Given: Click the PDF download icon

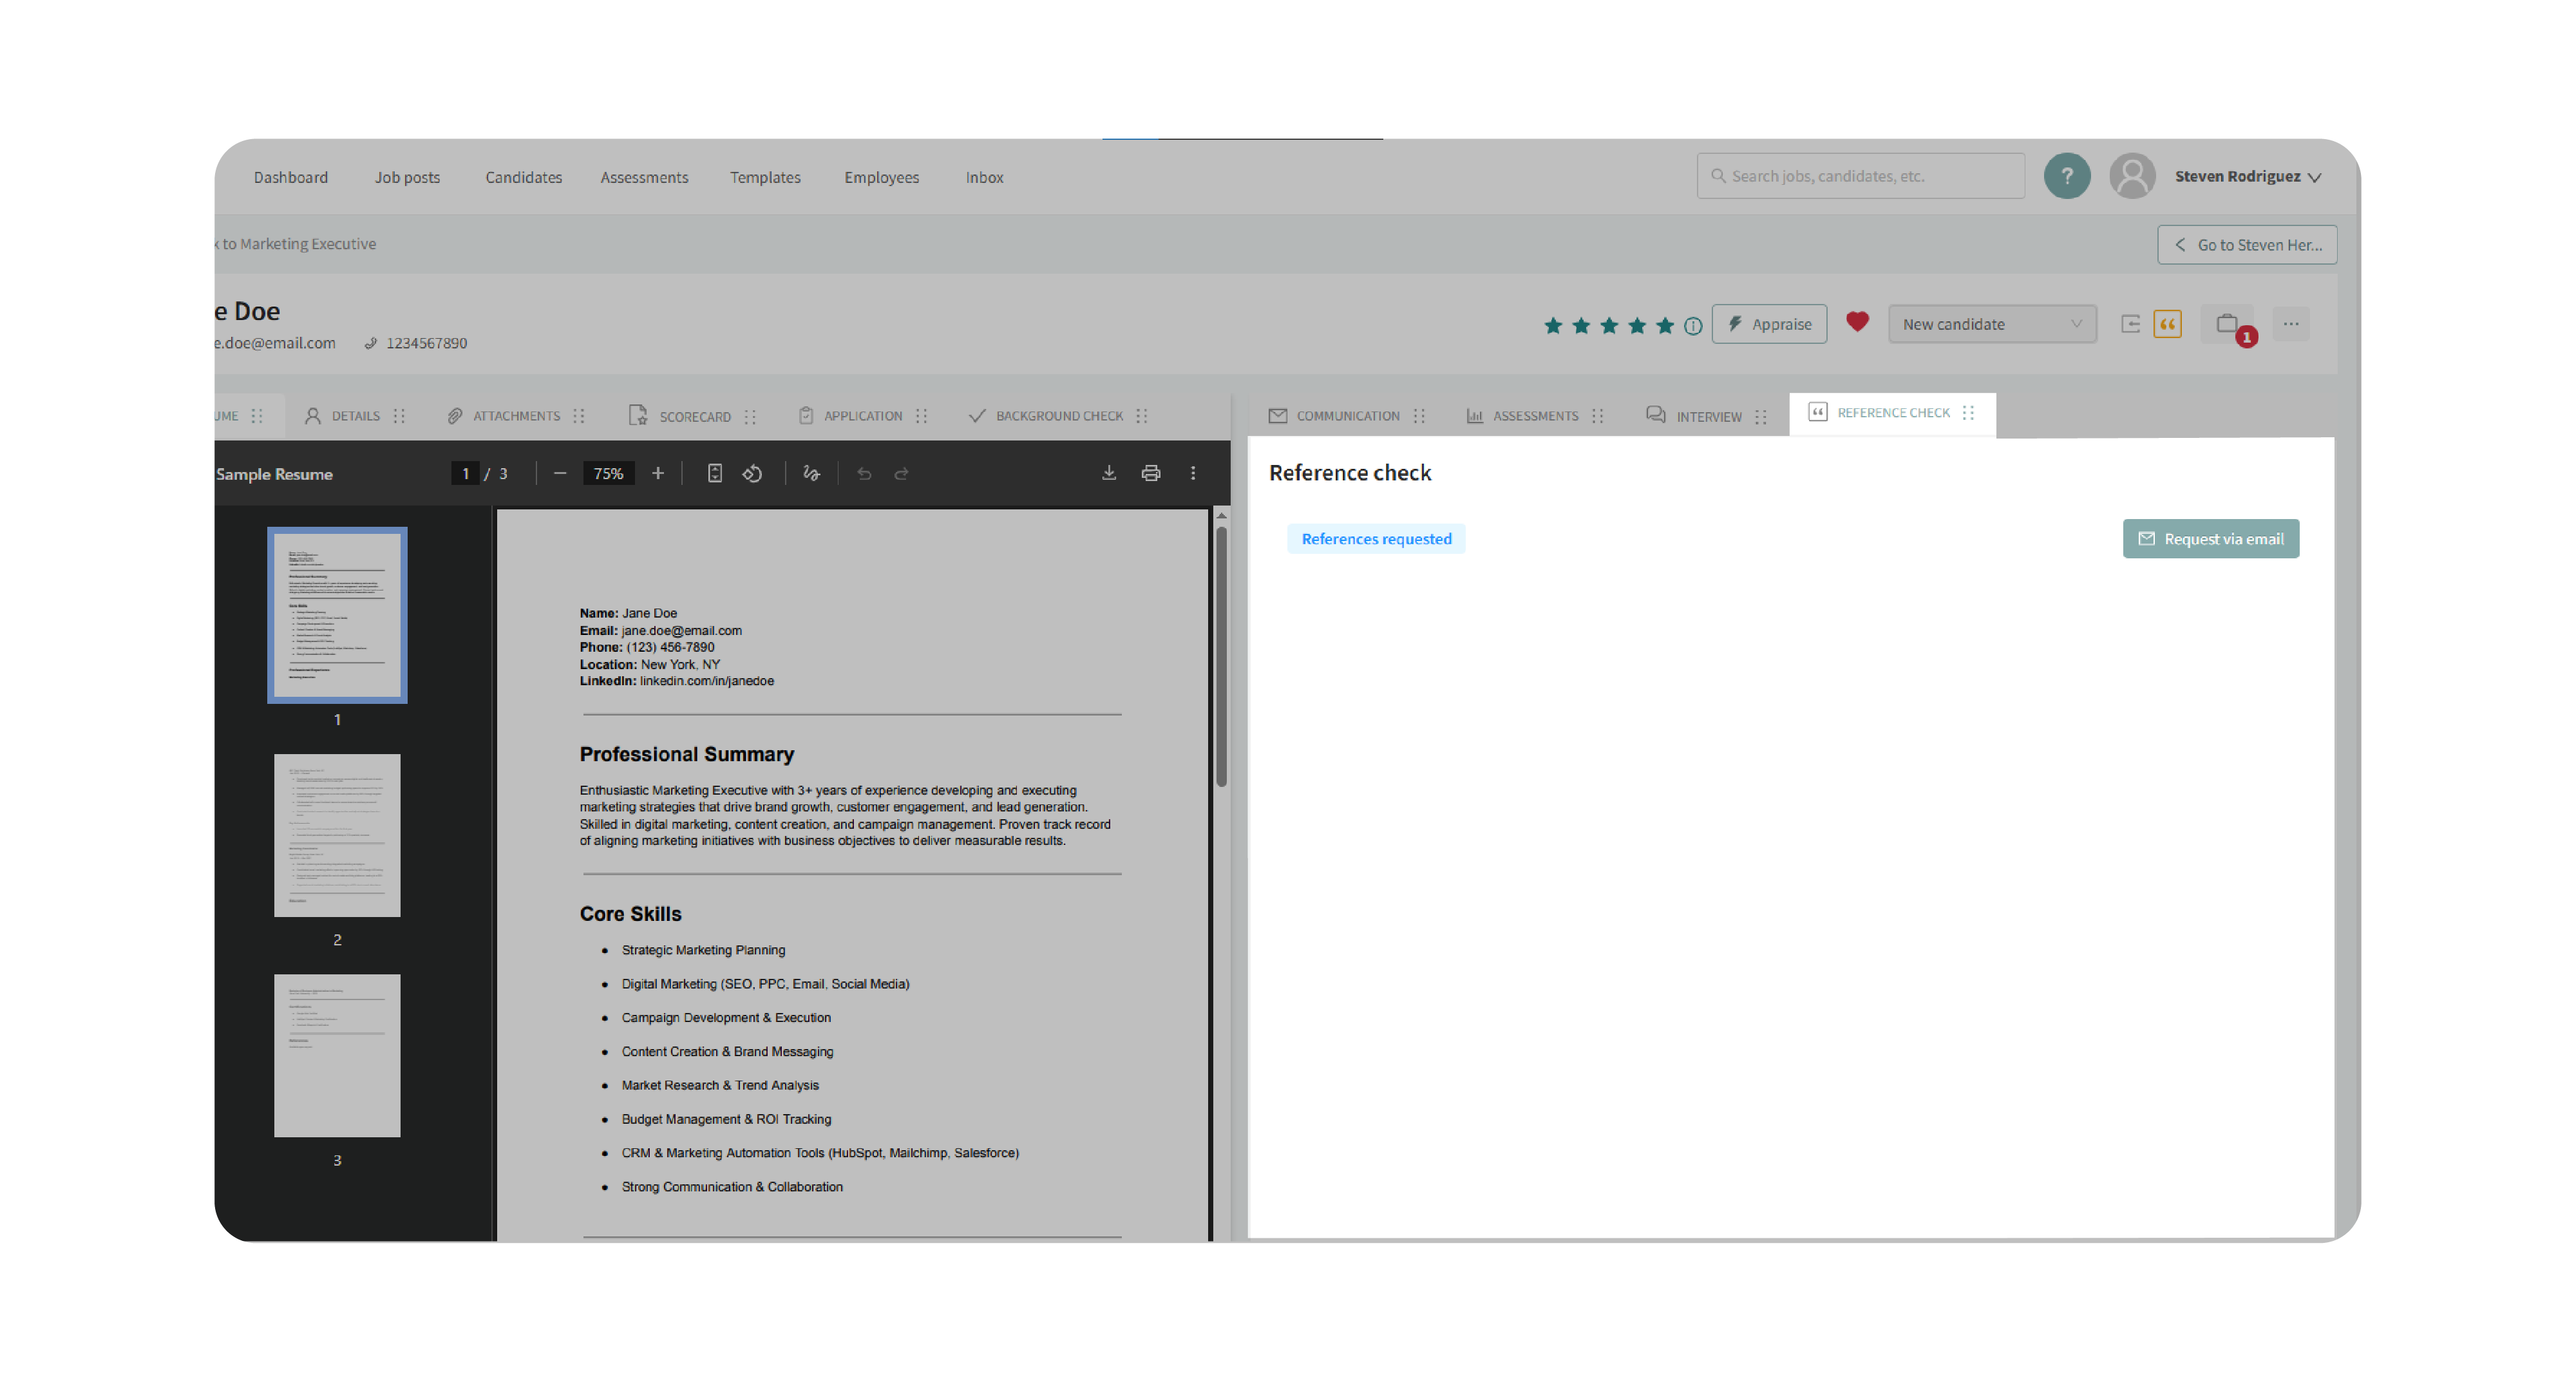Looking at the screenshot, I should tap(1109, 473).
